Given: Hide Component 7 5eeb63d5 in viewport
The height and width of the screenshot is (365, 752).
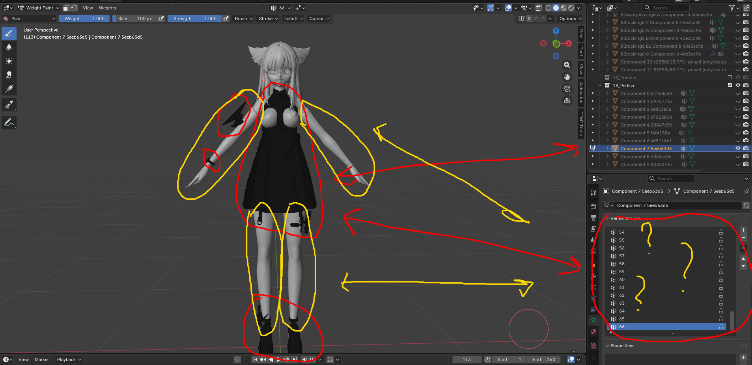Looking at the screenshot, I should [x=738, y=149].
